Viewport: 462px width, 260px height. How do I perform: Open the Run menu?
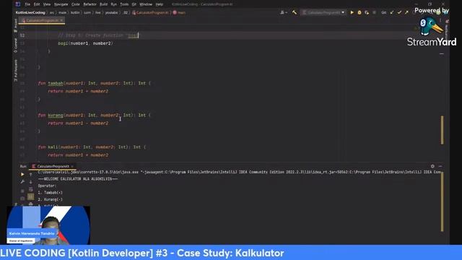click(x=114, y=4)
